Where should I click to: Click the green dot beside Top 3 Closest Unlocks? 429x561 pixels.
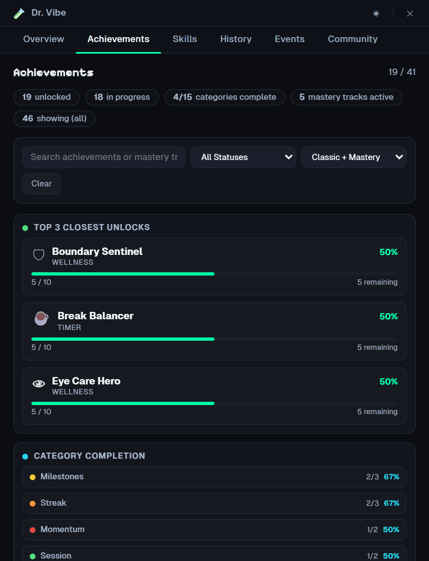pos(25,228)
